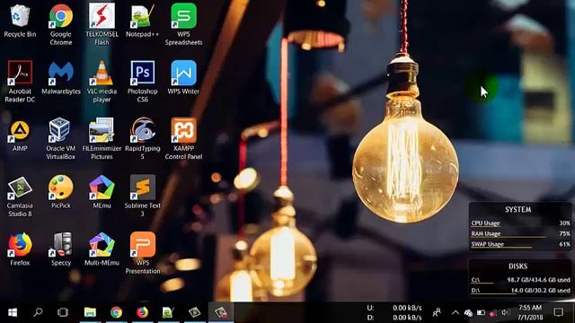Click the C:\ drive link in the DISKS widget
575x323 pixels.
pos(475,280)
